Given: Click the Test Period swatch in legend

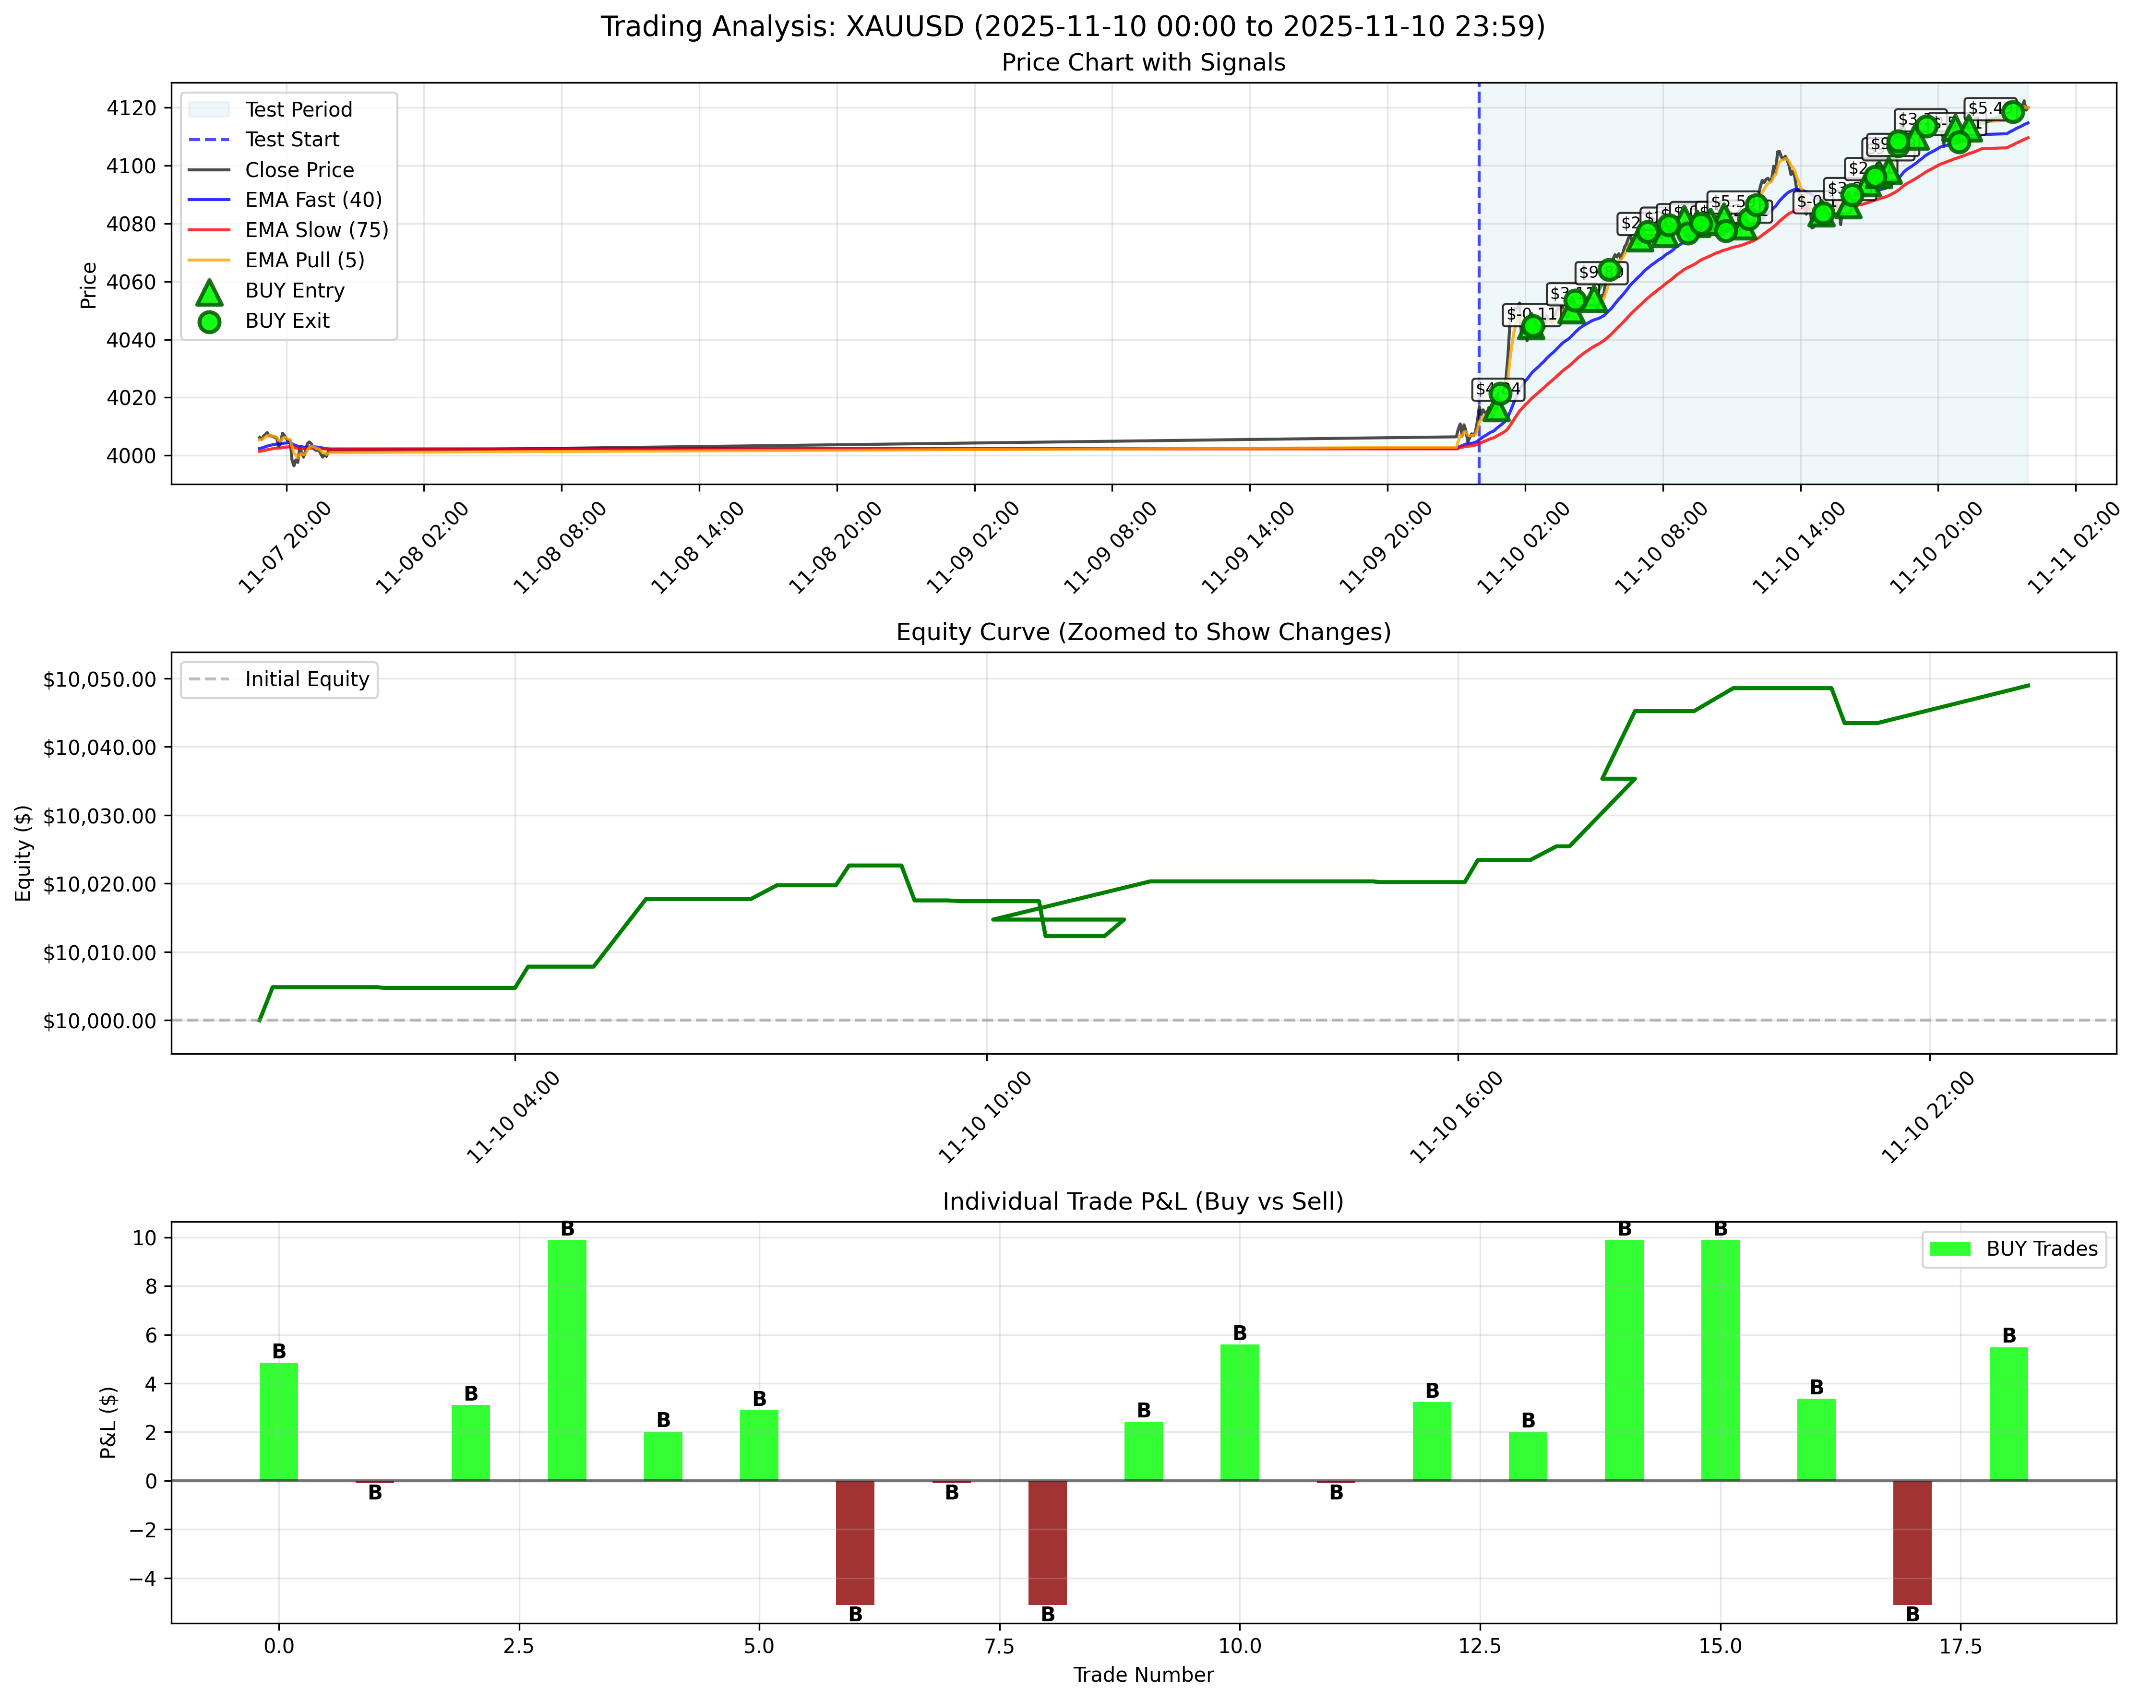Looking at the screenshot, I should pyautogui.click(x=208, y=109).
